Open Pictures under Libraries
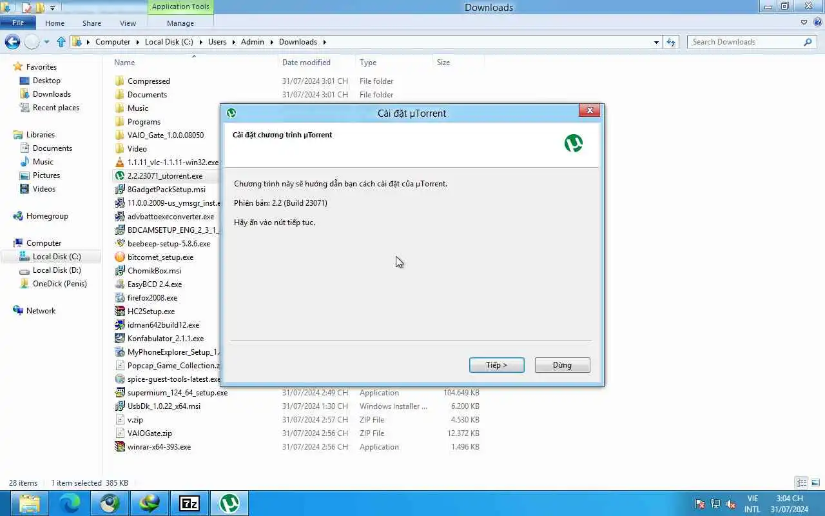 (x=46, y=175)
